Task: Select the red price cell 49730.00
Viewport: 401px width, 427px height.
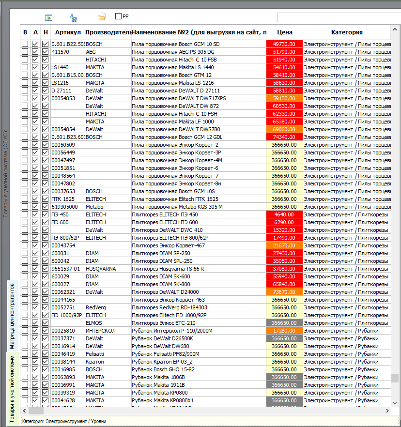Action: coord(284,44)
